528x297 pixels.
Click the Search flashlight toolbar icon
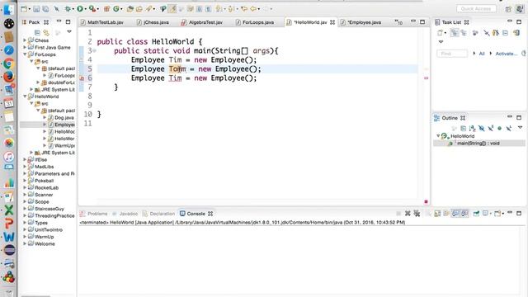[x=148, y=9]
